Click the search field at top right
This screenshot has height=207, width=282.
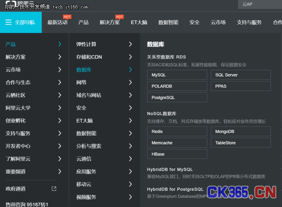(260, 4)
